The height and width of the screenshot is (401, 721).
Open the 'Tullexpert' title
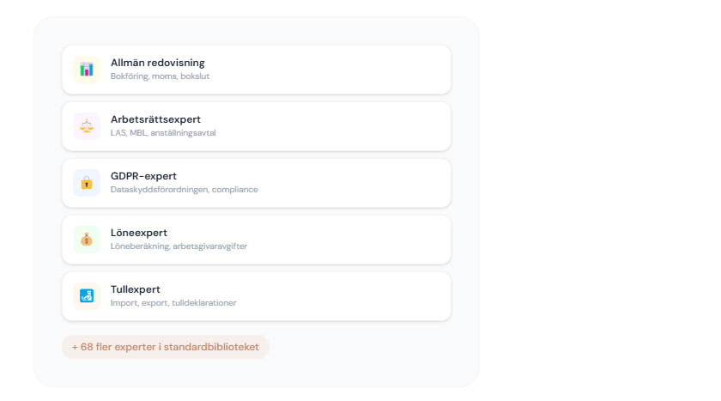[x=136, y=289]
